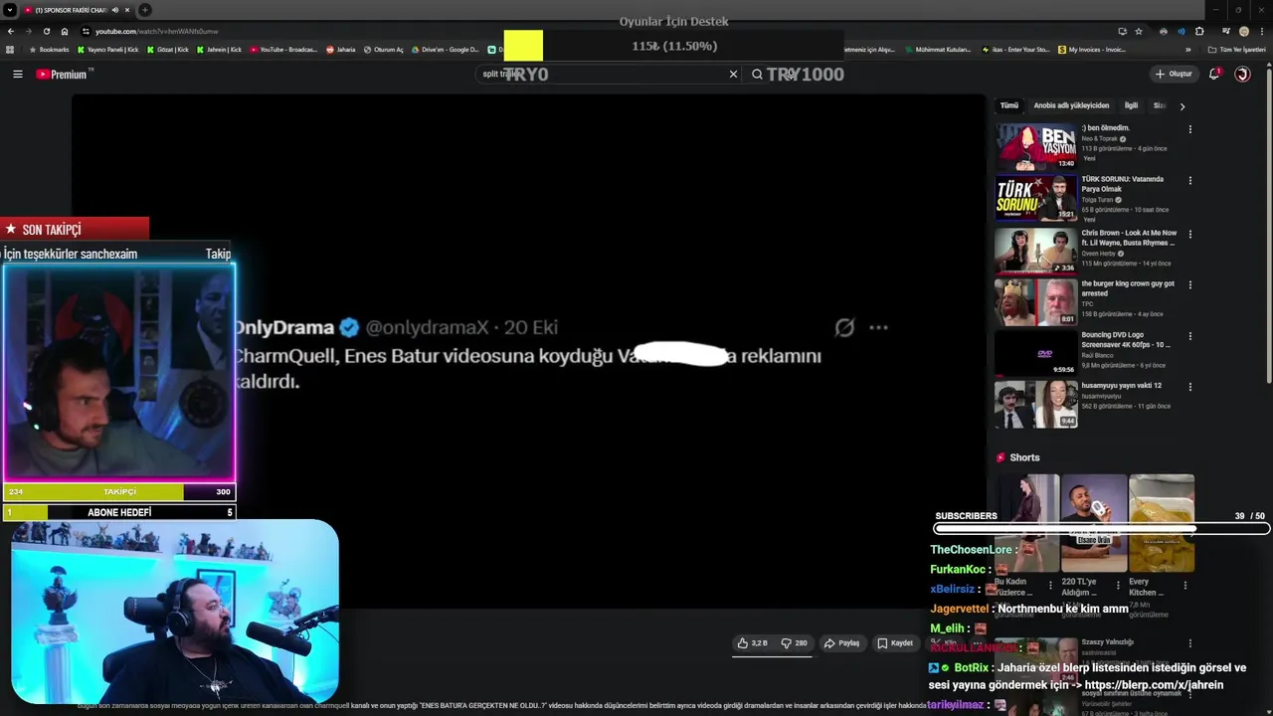1273x716 pixels.
Task: Show more filter chips with arrow
Action: click(1182, 105)
